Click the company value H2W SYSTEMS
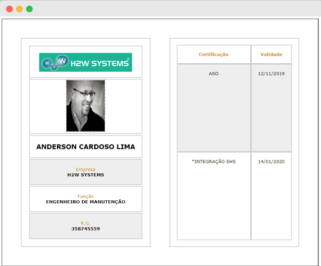The image size is (321, 266). pyautogui.click(x=86, y=175)
